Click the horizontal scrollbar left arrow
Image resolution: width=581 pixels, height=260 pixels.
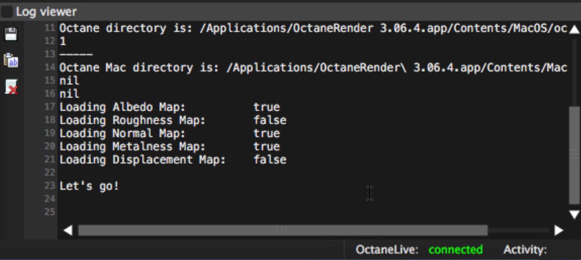(68, 230)
